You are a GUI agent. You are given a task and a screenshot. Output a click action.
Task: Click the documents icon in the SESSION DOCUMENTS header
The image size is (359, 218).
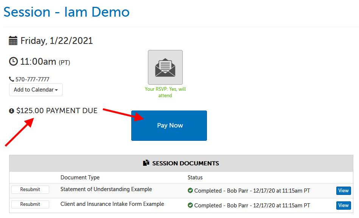click(146, 163)
